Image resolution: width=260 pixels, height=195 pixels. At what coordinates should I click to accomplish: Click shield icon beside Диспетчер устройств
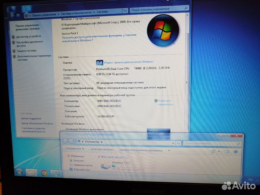click(x=13, y=37)
